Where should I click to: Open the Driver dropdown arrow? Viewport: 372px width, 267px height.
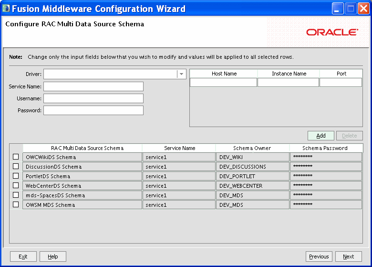(182, 74)
